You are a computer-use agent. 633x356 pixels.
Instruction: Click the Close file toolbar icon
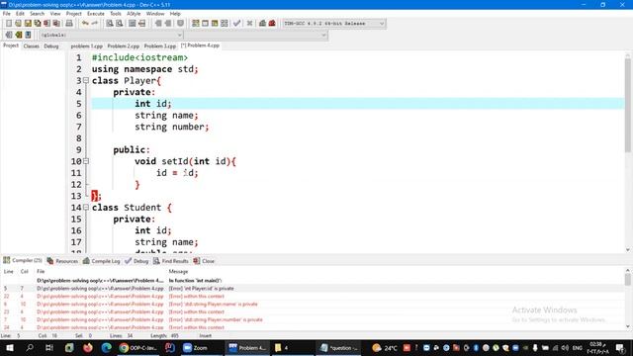[47, 24]
